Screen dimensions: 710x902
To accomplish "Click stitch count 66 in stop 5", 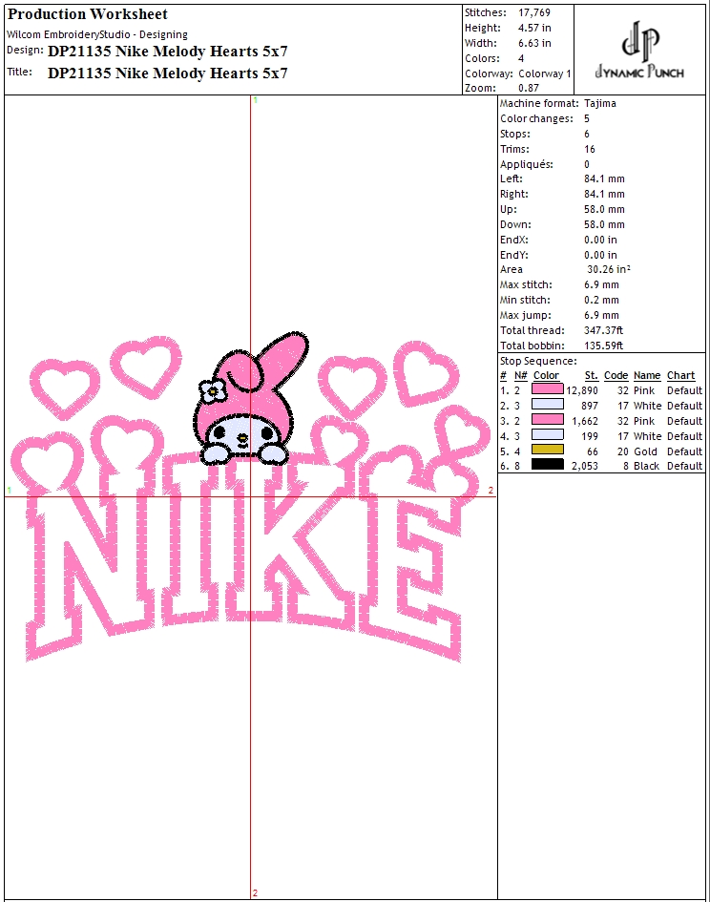I will pyautogui.click(x=593, y=451).
